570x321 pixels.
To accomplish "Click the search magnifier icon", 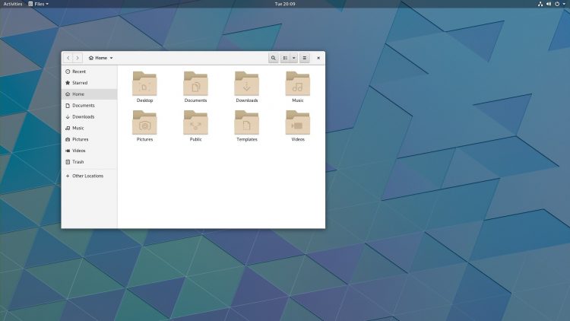I will 274,58.
